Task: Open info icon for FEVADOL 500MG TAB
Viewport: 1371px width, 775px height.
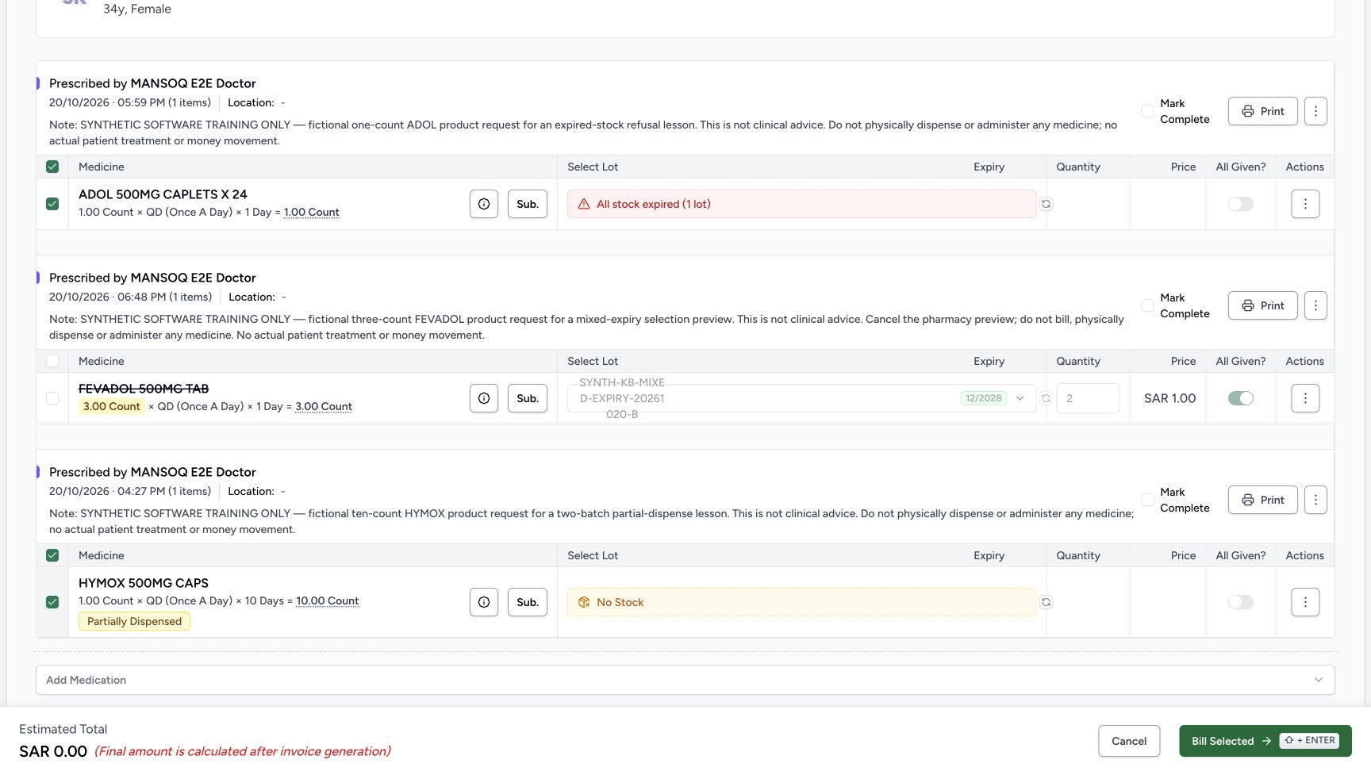Action: (484, 398)
